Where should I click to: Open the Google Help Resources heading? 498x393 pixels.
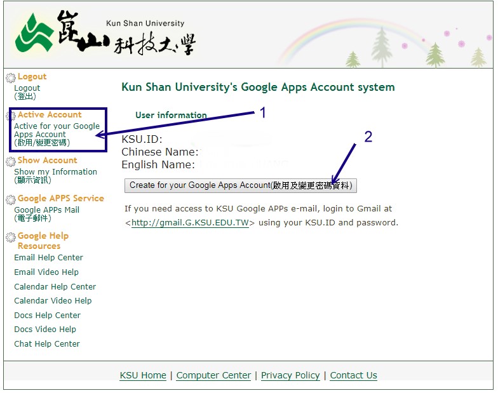(x=43, y=241)
